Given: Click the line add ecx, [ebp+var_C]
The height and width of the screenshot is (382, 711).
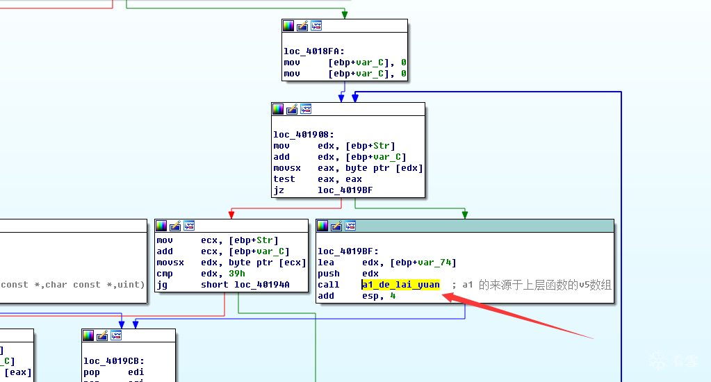Looking at the screenshot, I should tap(222, 251).
